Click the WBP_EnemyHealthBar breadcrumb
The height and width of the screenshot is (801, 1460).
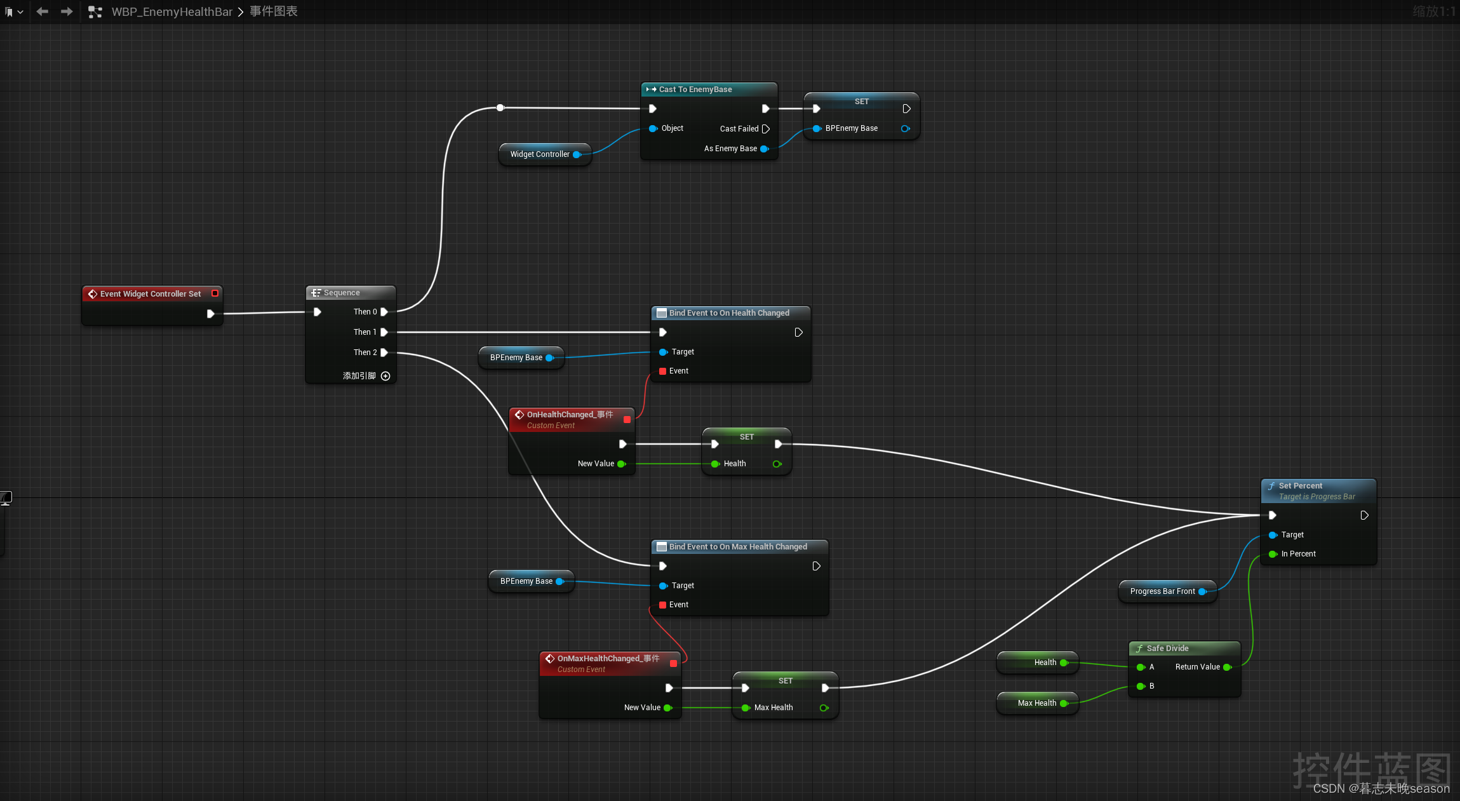coord(171,11)
